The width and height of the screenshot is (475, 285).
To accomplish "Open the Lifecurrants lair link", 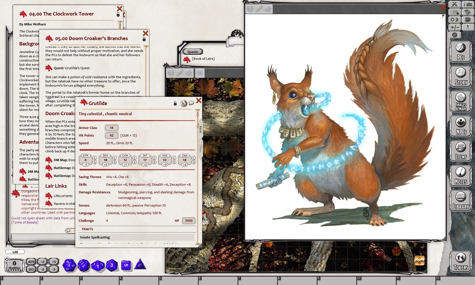I will pyautogui.click(x=63, y=196).
